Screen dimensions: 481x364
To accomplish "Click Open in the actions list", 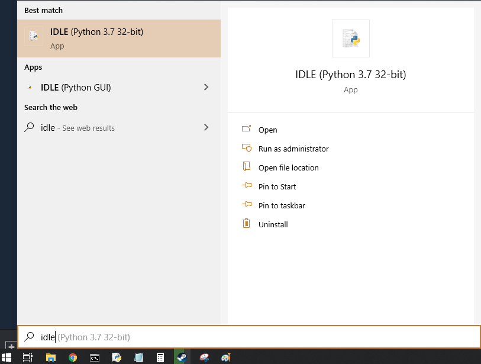I will [267, 130].
